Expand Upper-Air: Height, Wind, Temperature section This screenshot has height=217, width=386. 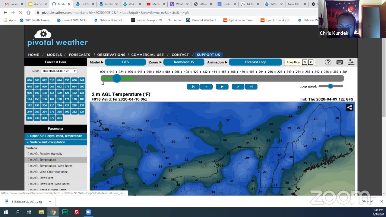[x=55, y=136]
